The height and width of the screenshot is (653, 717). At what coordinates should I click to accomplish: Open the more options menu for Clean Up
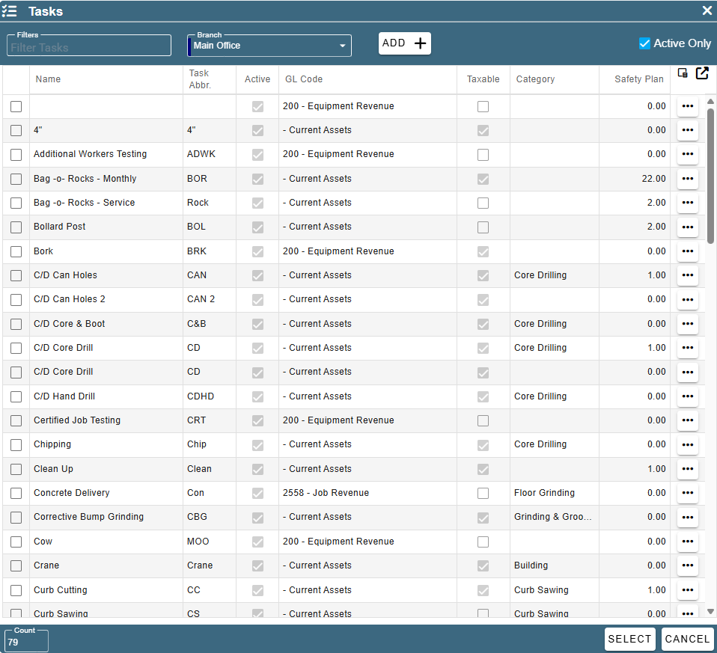[687, 469]
